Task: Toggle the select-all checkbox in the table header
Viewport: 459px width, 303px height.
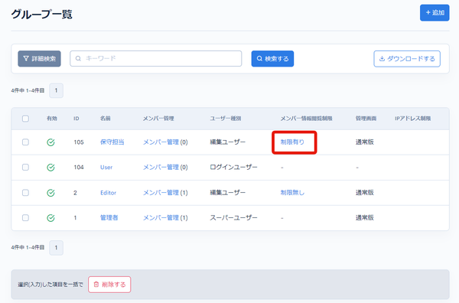Action: point(25,119)
